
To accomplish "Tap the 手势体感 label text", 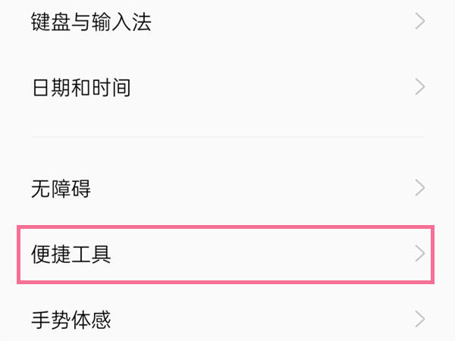I will coord(71,320).
